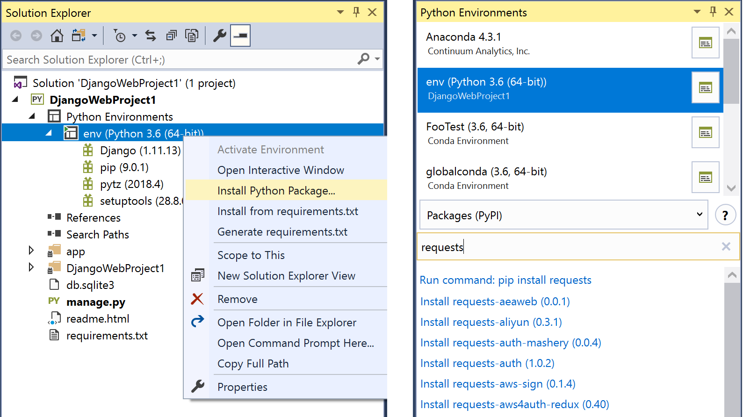Select the setuptools package

(141, 201)
